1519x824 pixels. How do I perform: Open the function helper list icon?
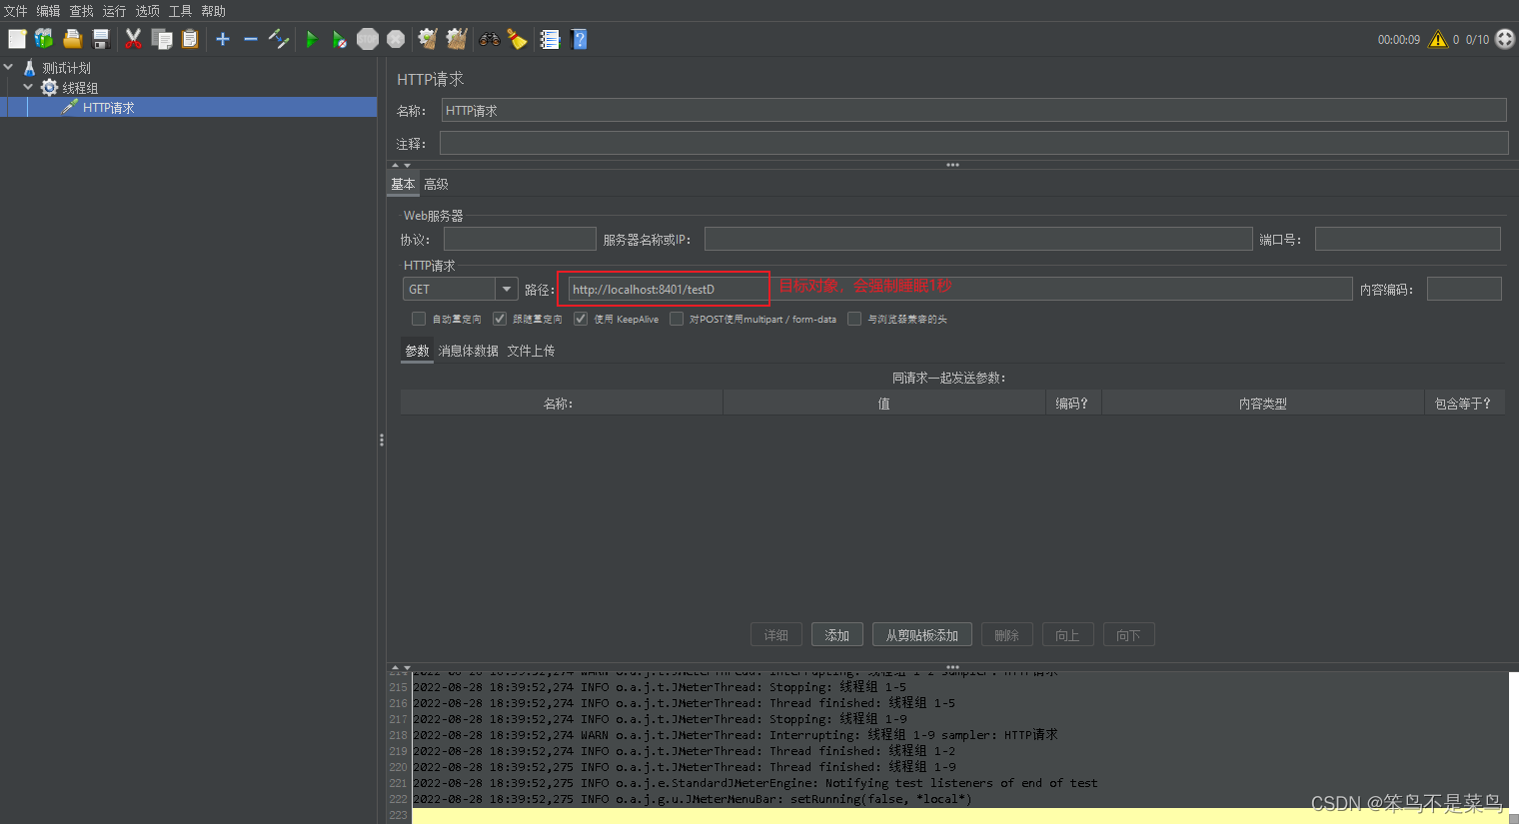pyautogui.click(x=550, y=39)
